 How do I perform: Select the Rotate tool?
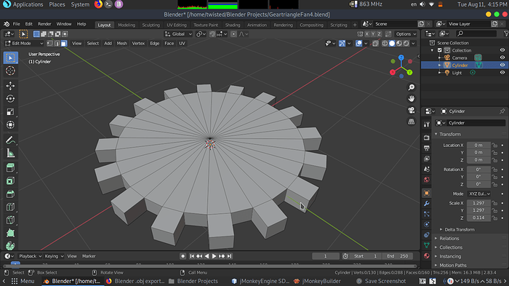pos(10,99)
